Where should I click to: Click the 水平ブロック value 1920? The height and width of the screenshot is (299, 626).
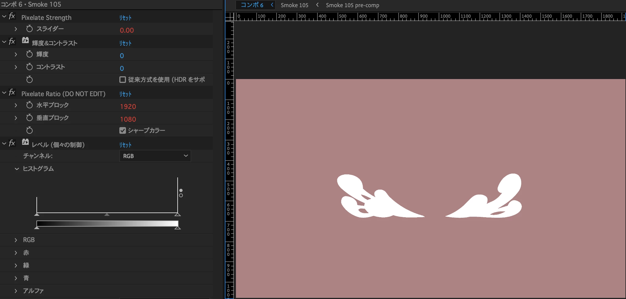pyautogui.click(x=128, y=107)
